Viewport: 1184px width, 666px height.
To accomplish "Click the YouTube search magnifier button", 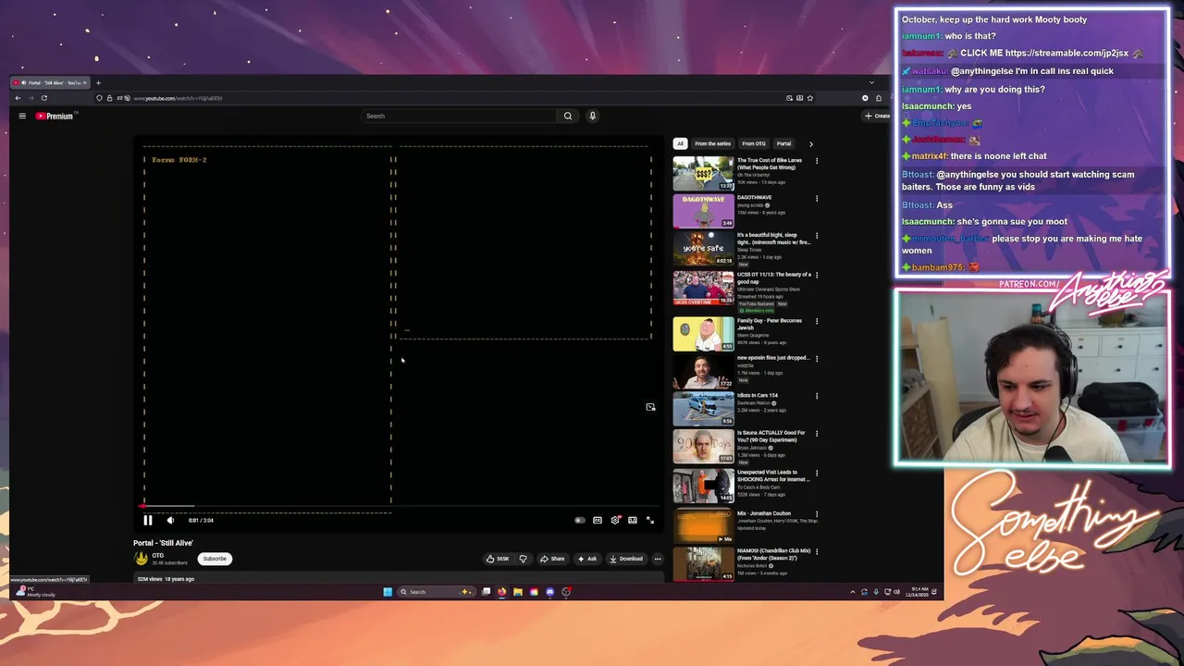I will (x=568, y=116).
